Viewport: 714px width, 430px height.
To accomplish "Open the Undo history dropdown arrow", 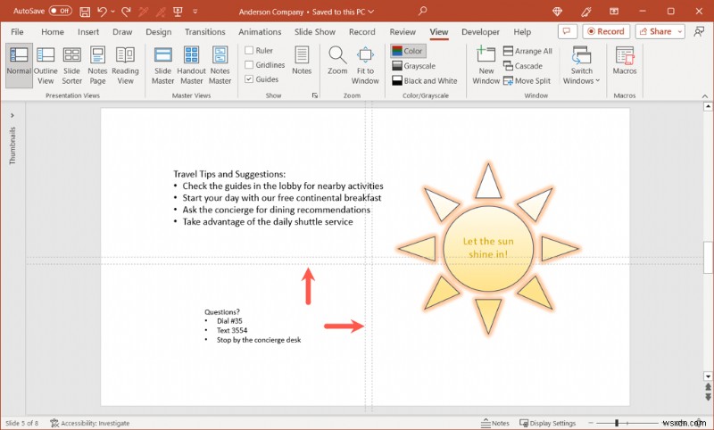I will click(112, 12).
